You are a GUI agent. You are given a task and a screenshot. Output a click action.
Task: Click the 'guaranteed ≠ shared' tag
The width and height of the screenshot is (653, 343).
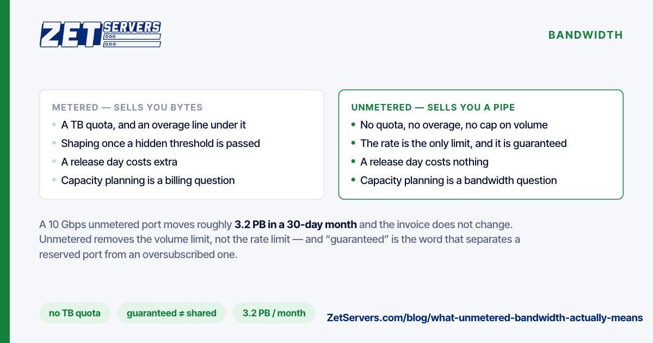[x=171, y=313]
